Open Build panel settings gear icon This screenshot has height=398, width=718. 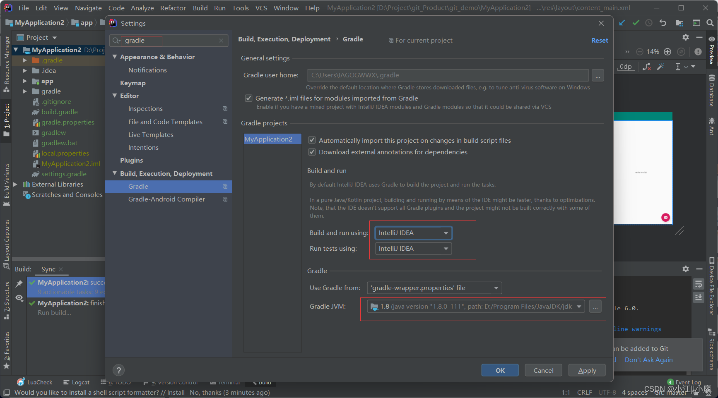click(x=686, y=269)
